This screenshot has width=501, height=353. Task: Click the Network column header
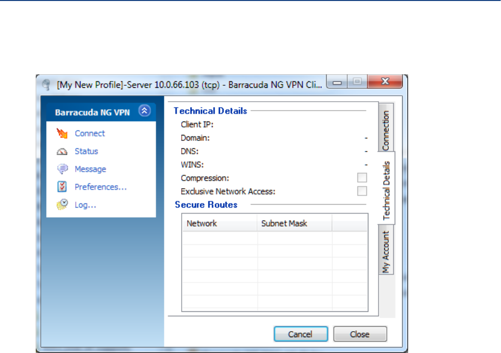point(219,224)
